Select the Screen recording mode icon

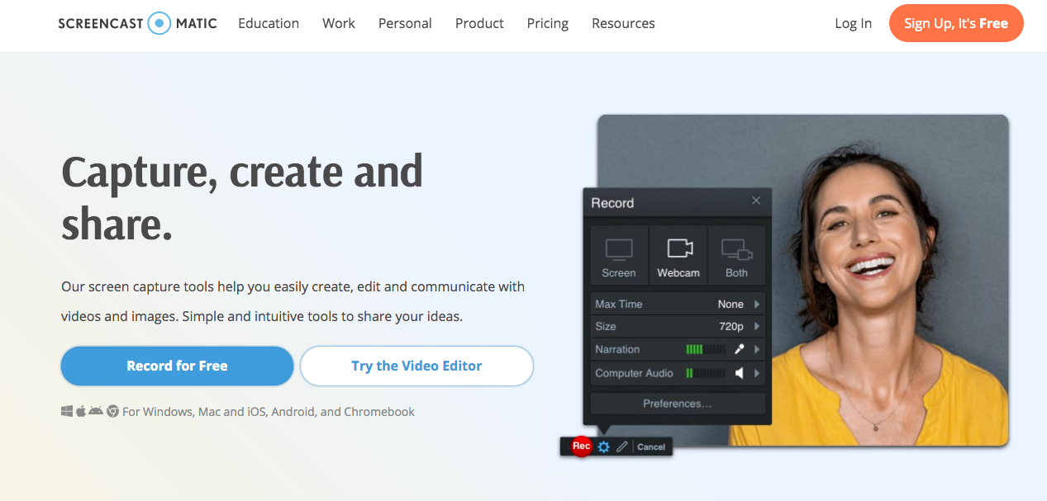pyautogui.click(x=619, y=248)
